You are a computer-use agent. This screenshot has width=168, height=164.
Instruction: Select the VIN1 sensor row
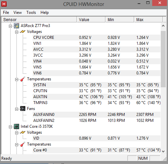coord(97,43)
